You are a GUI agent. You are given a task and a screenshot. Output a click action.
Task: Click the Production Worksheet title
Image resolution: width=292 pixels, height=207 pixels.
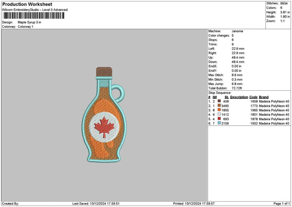[x=27, y=4]
